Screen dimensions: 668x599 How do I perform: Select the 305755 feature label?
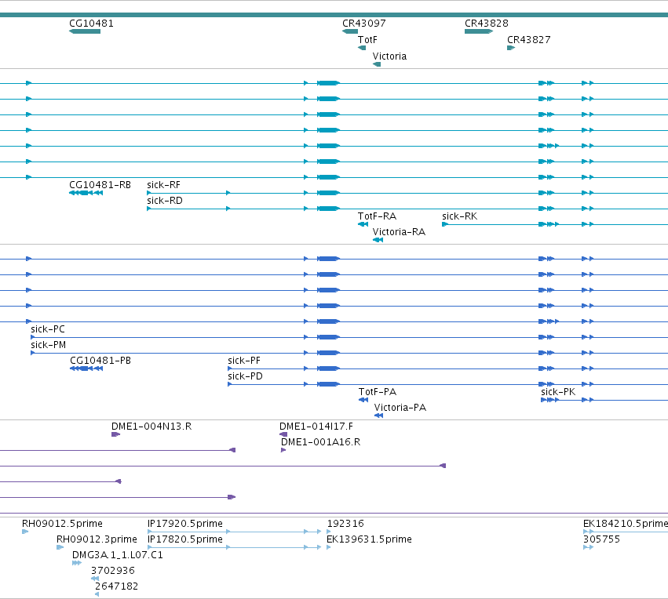[601, 539]
